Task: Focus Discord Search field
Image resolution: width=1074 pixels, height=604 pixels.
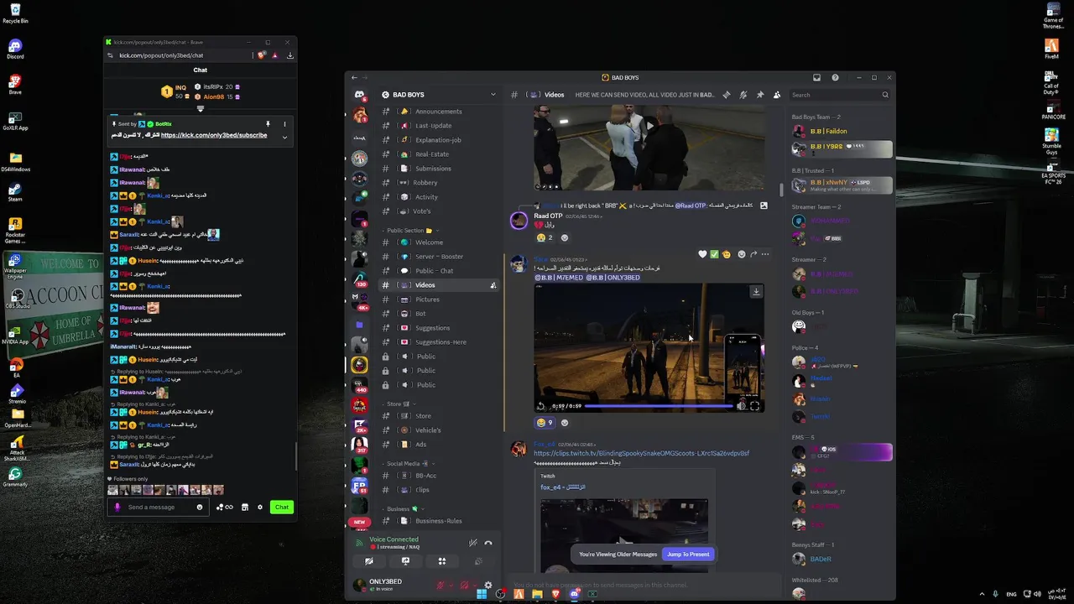Action: [840, 95]
